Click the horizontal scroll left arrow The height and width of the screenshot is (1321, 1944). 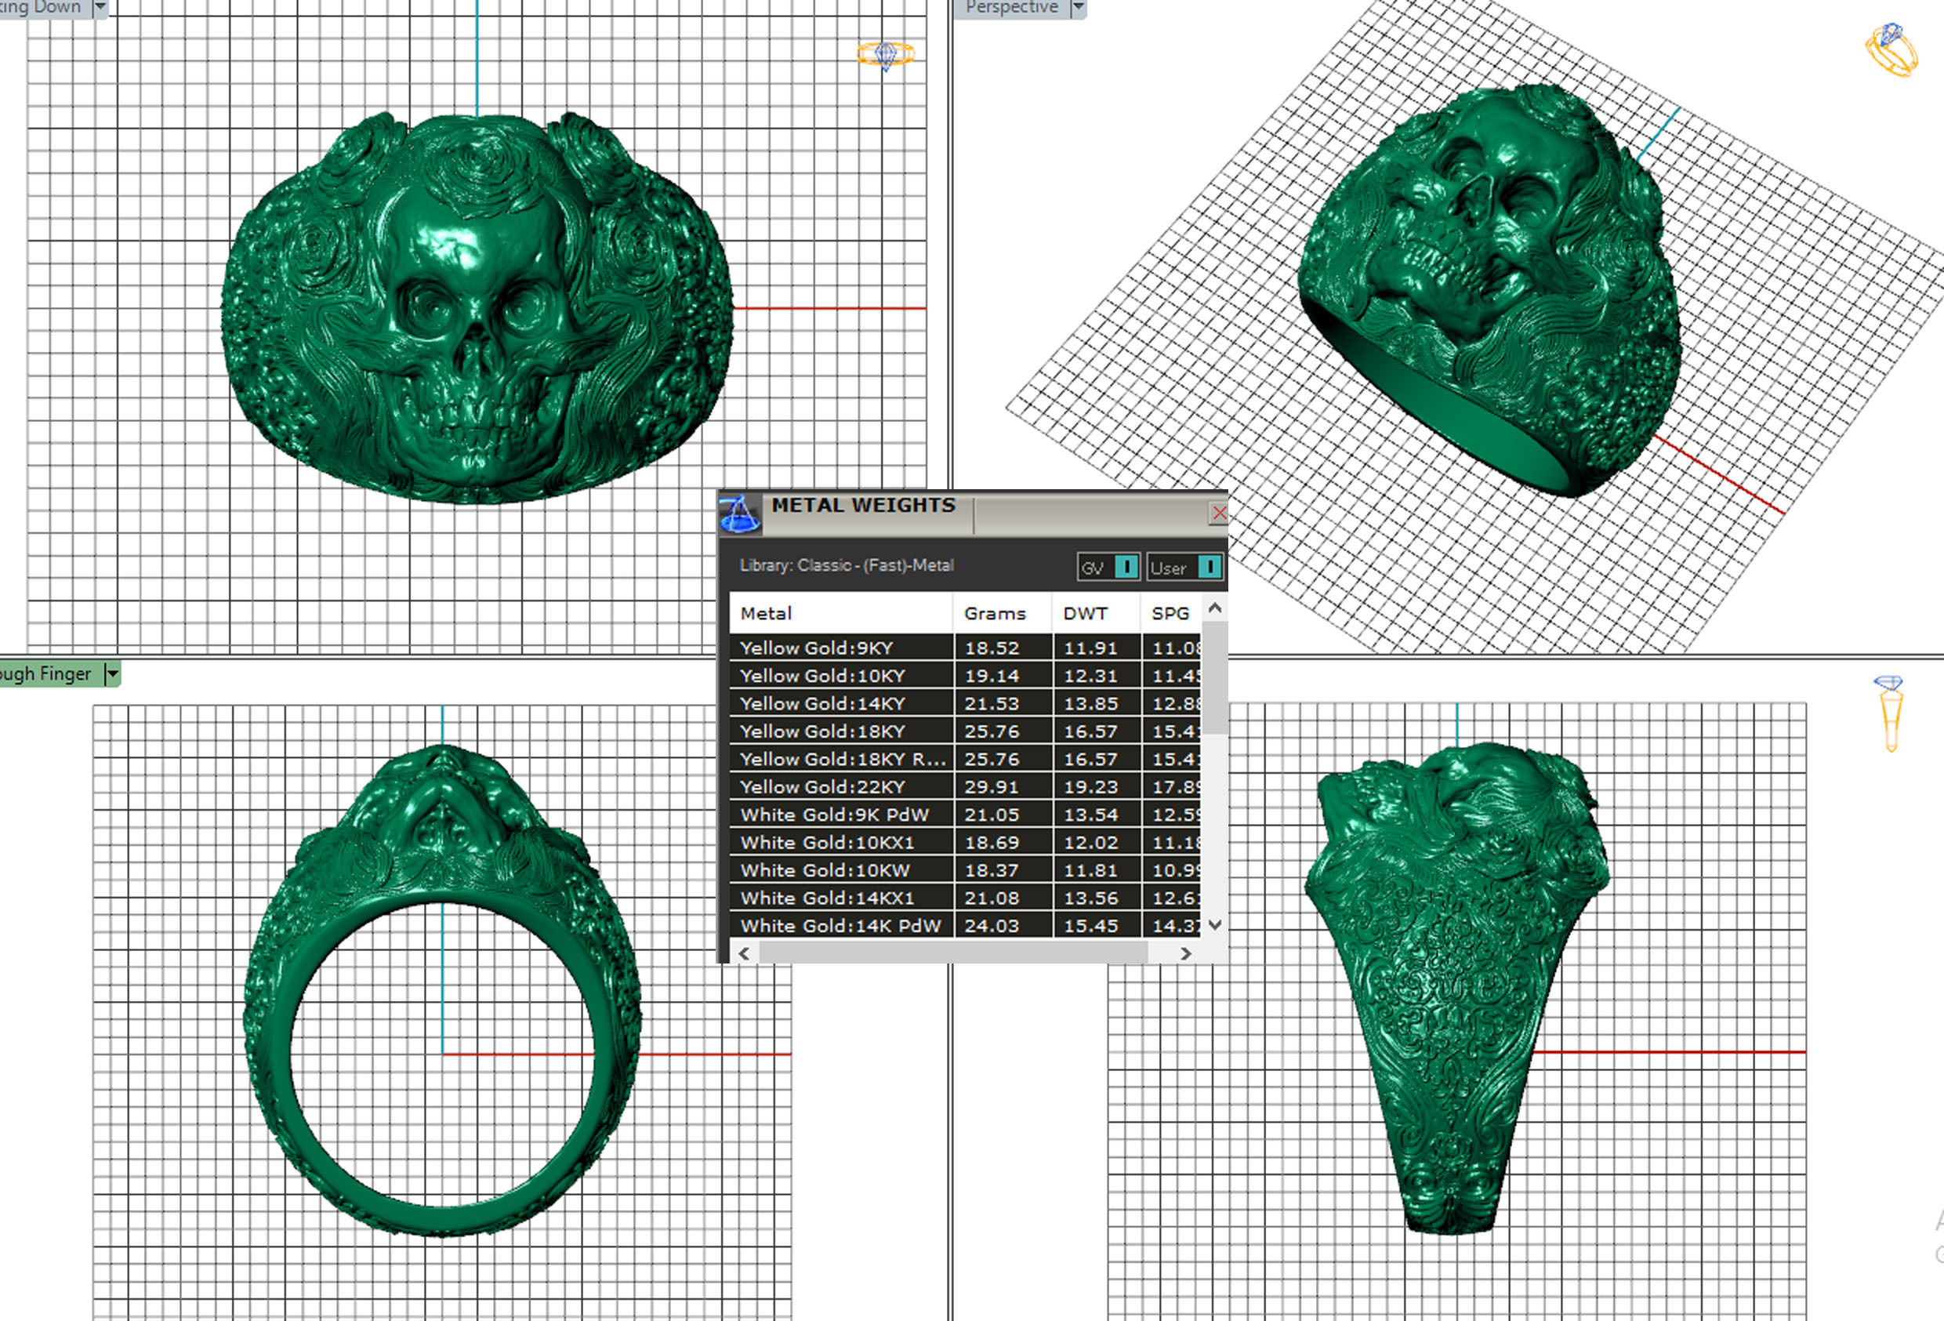(744, 953)
